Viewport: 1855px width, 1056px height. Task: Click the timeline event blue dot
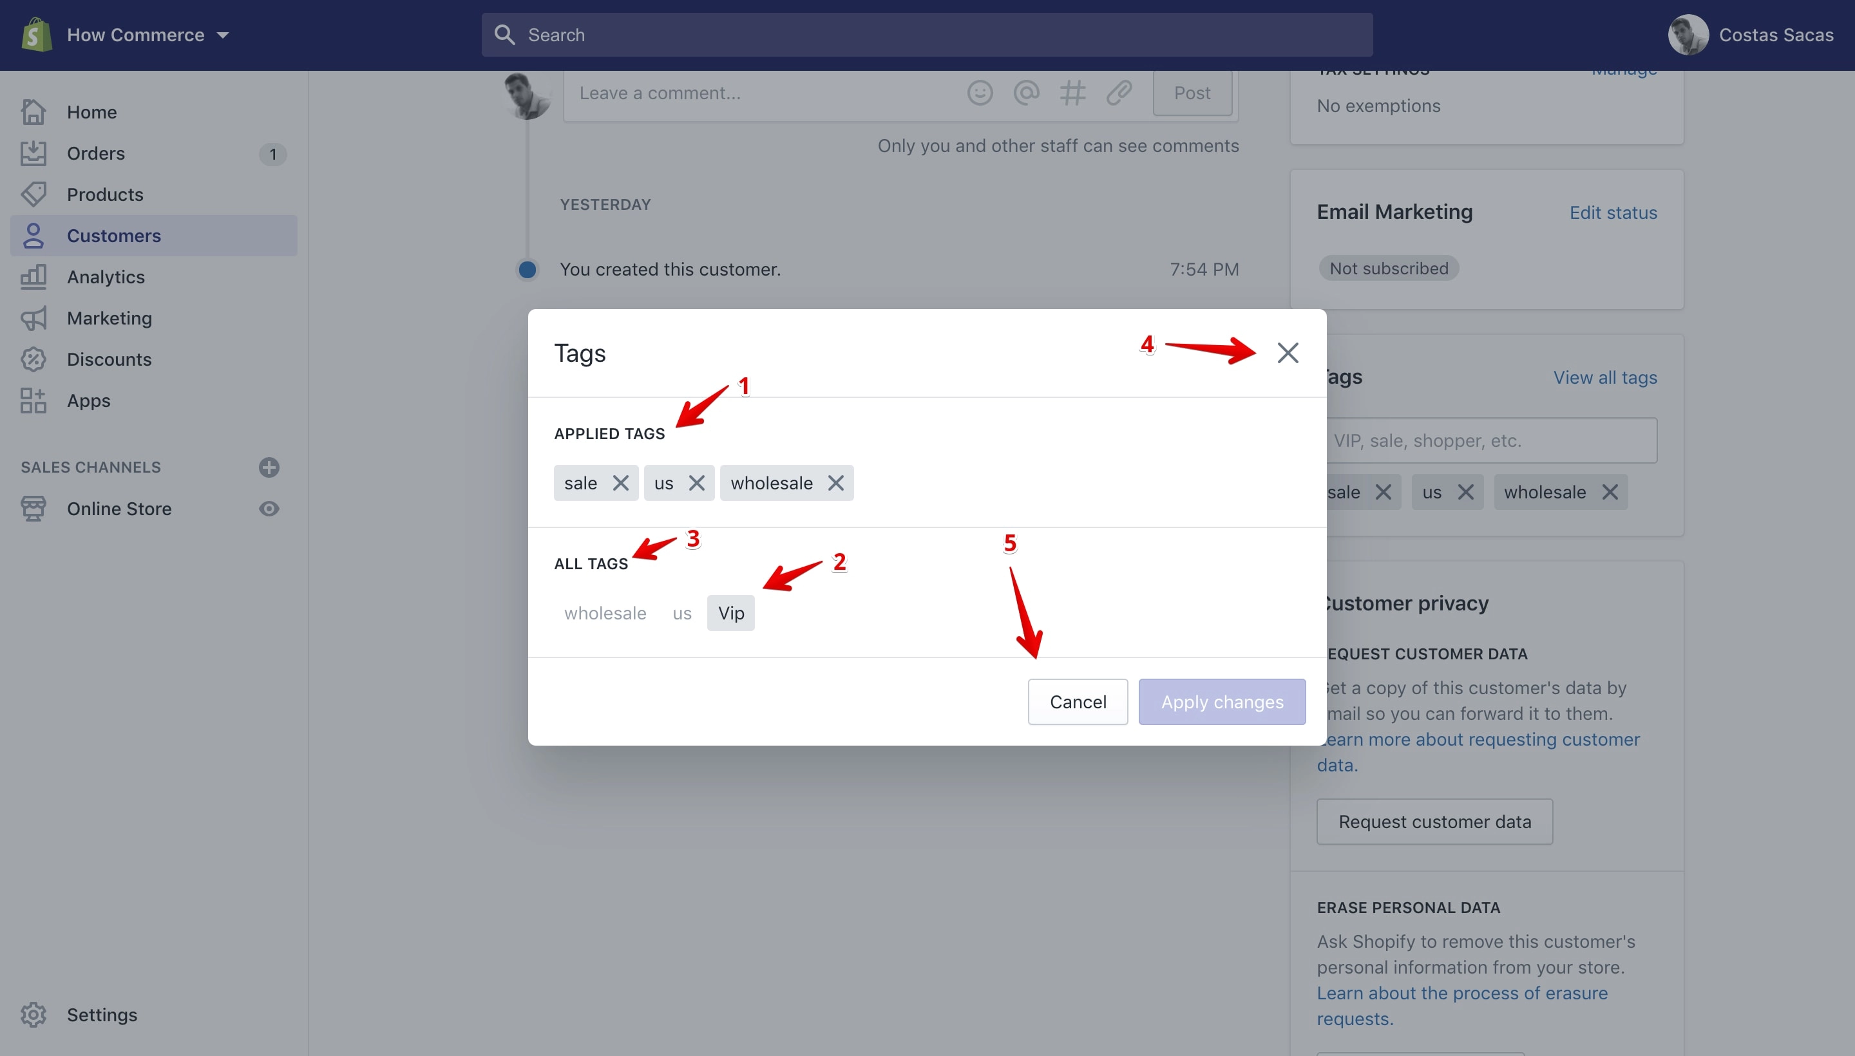[x=528, y=270]
